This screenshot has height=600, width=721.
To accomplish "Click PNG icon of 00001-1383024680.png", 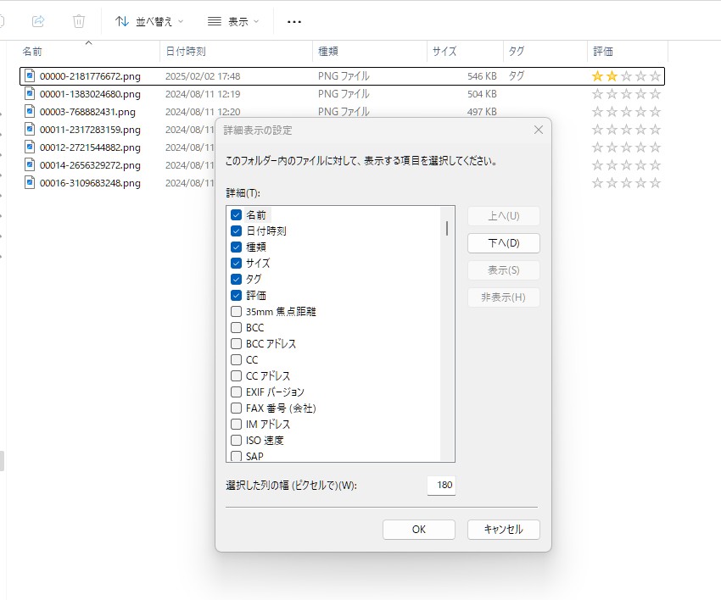I will (x=30, y=94).
